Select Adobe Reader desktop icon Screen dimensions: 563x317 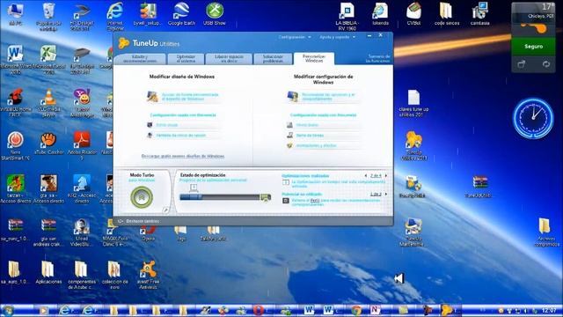[82, 146]
